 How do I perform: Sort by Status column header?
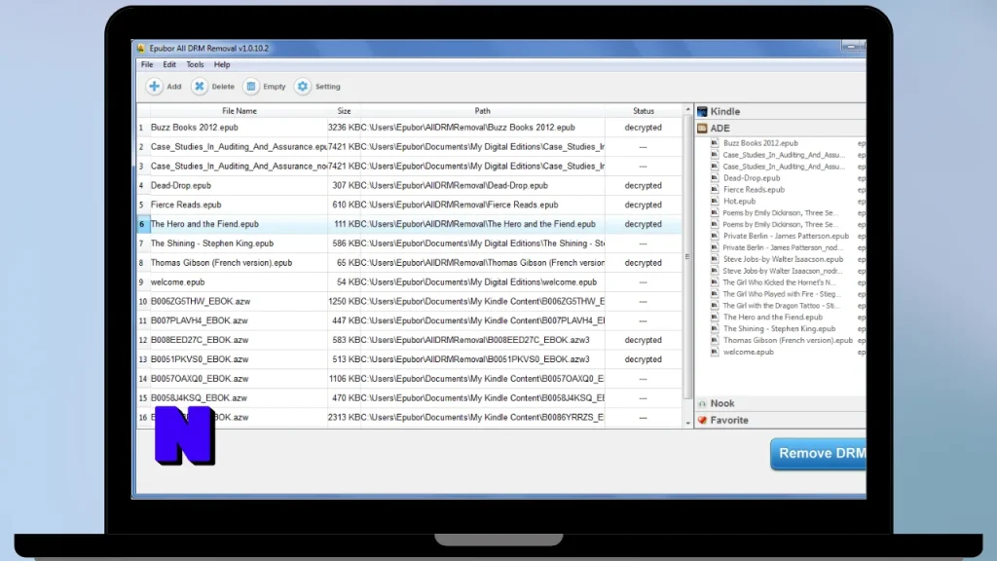pyautogui.click(x=644, y=111)
